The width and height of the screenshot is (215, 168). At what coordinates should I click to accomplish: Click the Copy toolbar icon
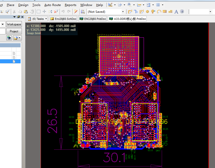click(x=20, y=12)
